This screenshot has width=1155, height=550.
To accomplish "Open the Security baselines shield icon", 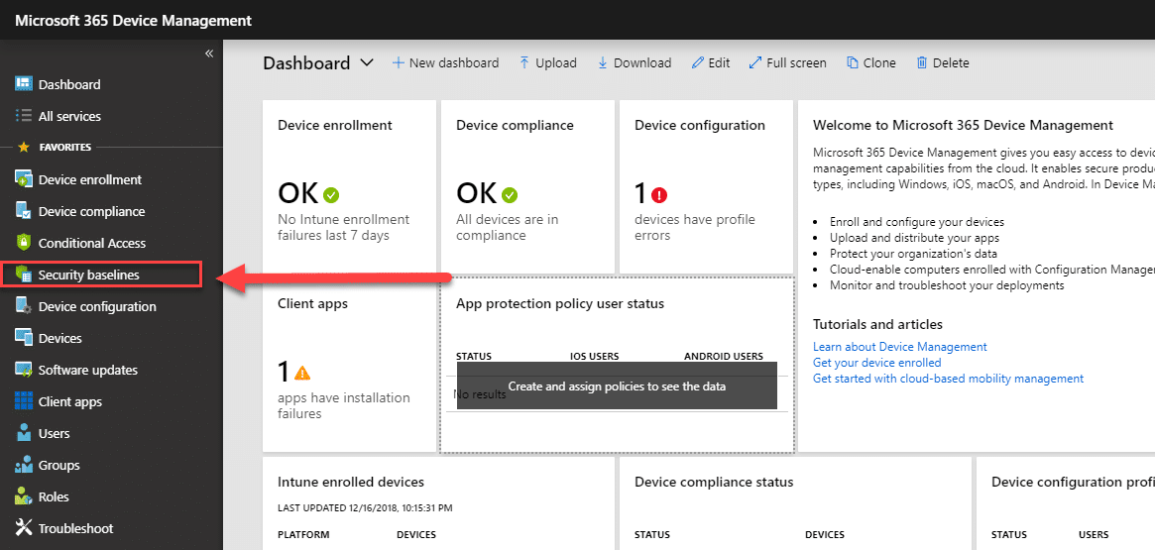I will pos(23,275).
